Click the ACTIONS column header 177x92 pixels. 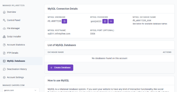[167, 52]
